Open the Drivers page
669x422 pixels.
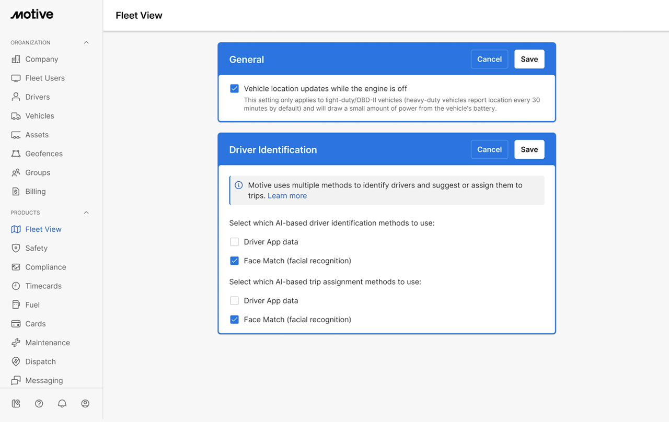click(37, 97)
